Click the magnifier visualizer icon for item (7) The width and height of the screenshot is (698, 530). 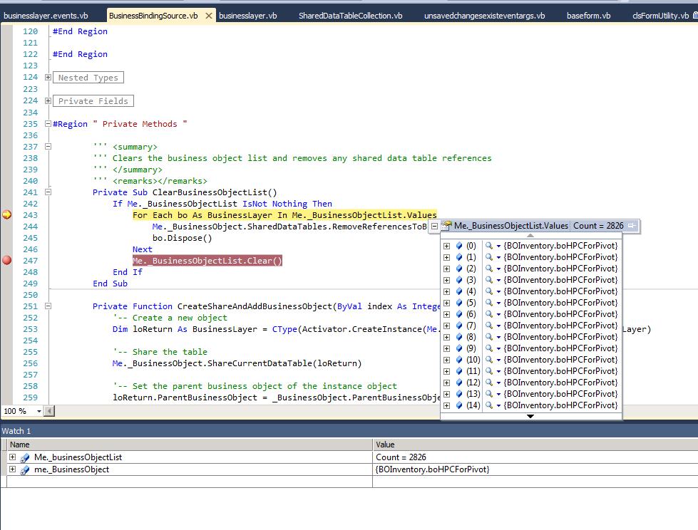click(x=489, y=326)
